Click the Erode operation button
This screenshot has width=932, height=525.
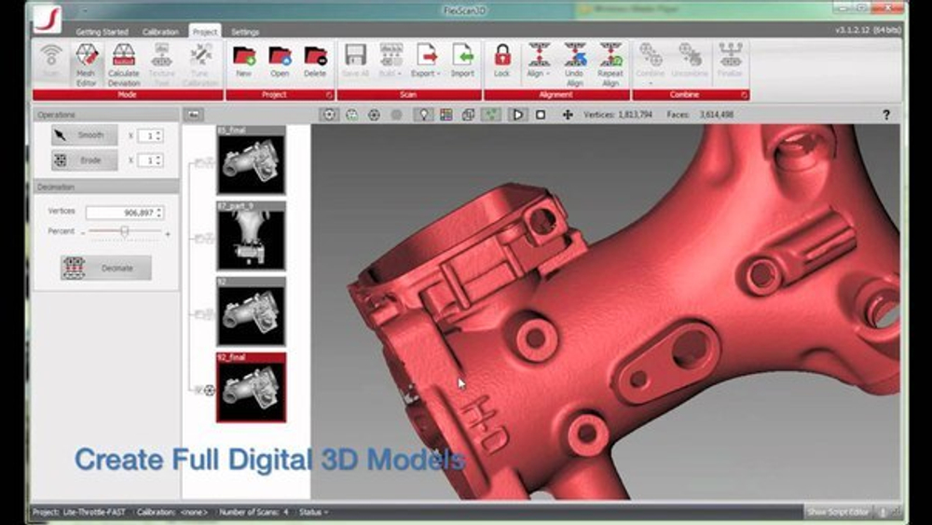(85, 160)
